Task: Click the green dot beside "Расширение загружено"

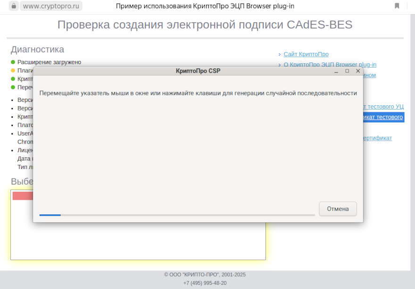Action: pos(12,62)
